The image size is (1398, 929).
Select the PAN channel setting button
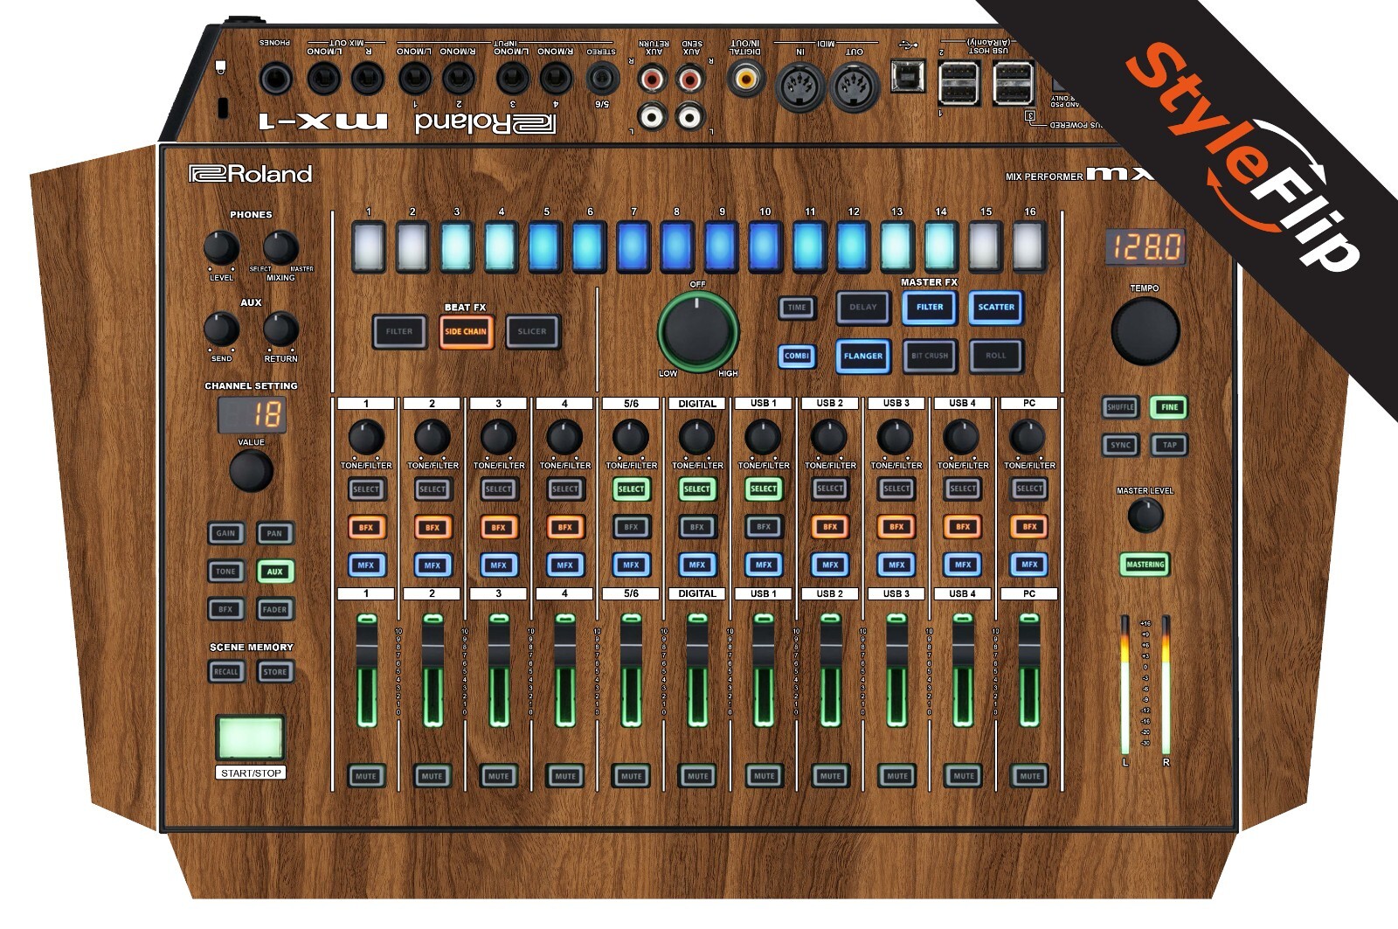pos(274,533)
